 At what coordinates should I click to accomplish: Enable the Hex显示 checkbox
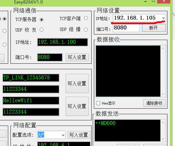tap(98, 103)
